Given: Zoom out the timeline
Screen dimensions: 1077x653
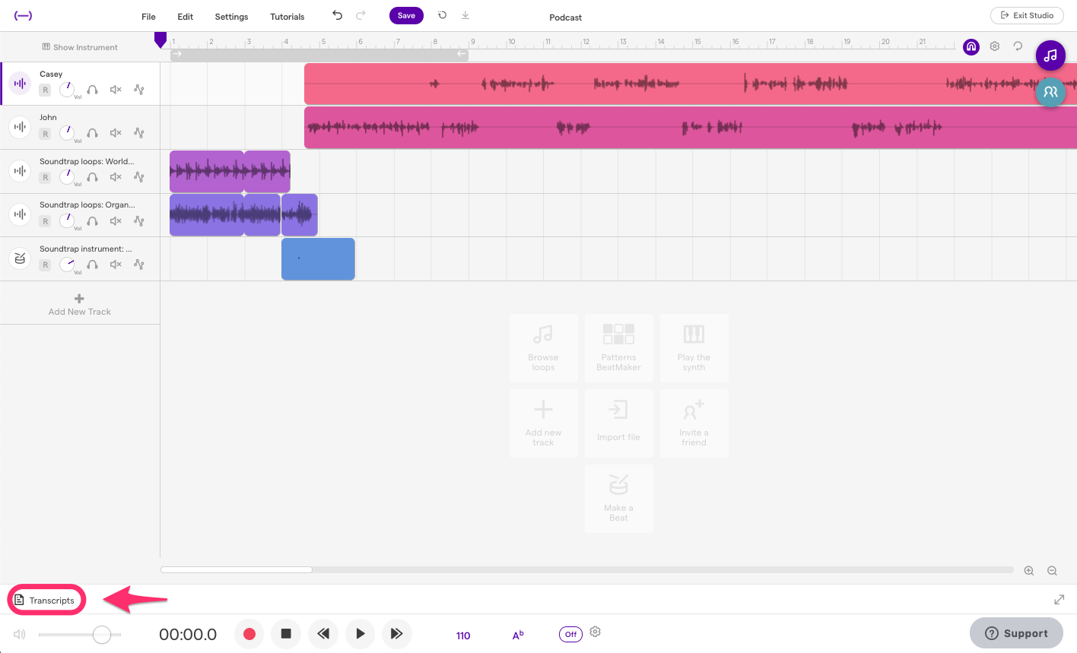Looking at the screenshot, I should tap(1053, 571).
